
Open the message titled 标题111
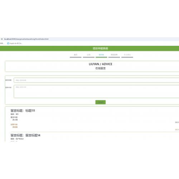point(23,111)
